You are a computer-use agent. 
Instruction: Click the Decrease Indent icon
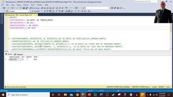82,11
